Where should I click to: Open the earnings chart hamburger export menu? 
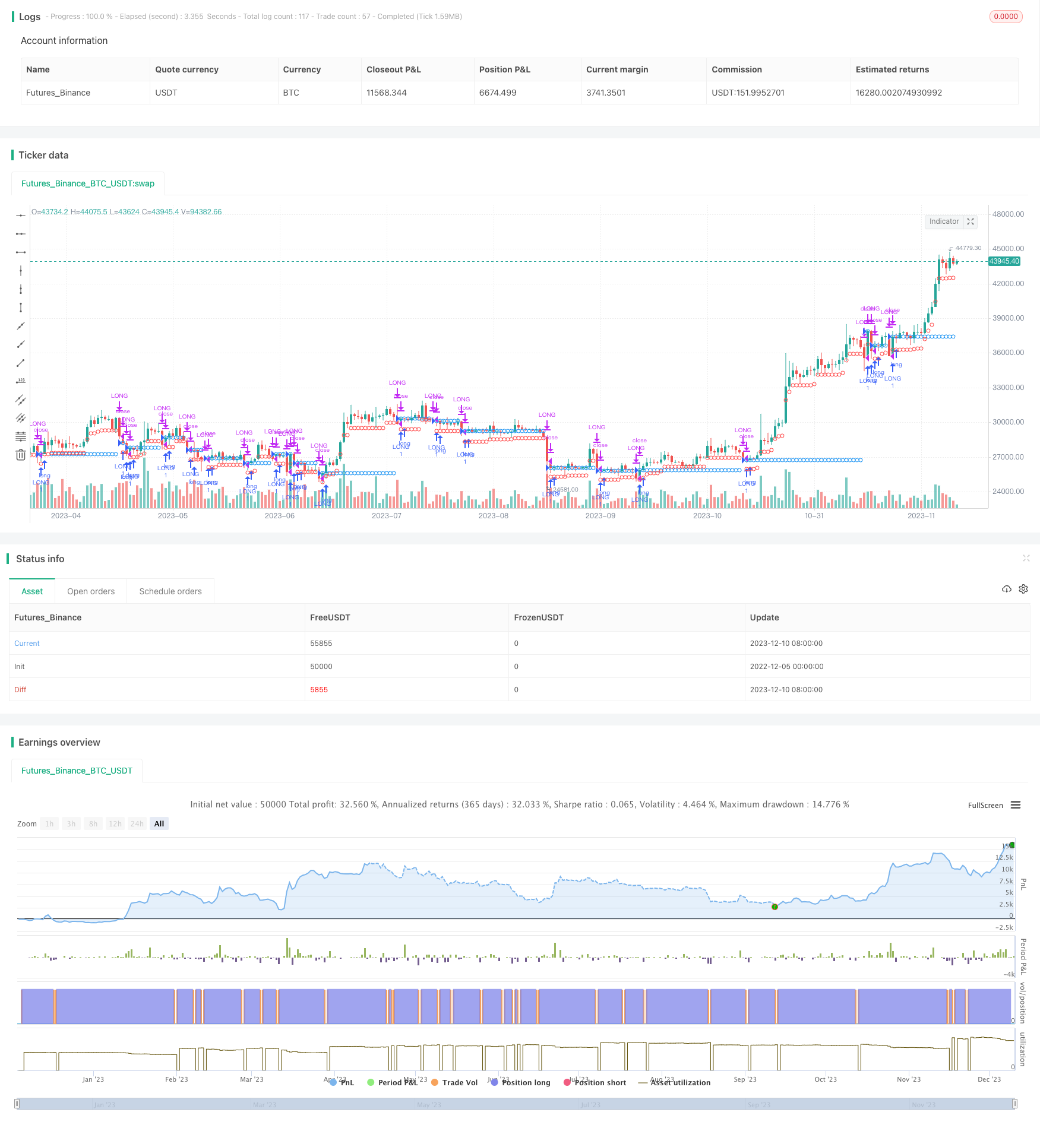1016,805
